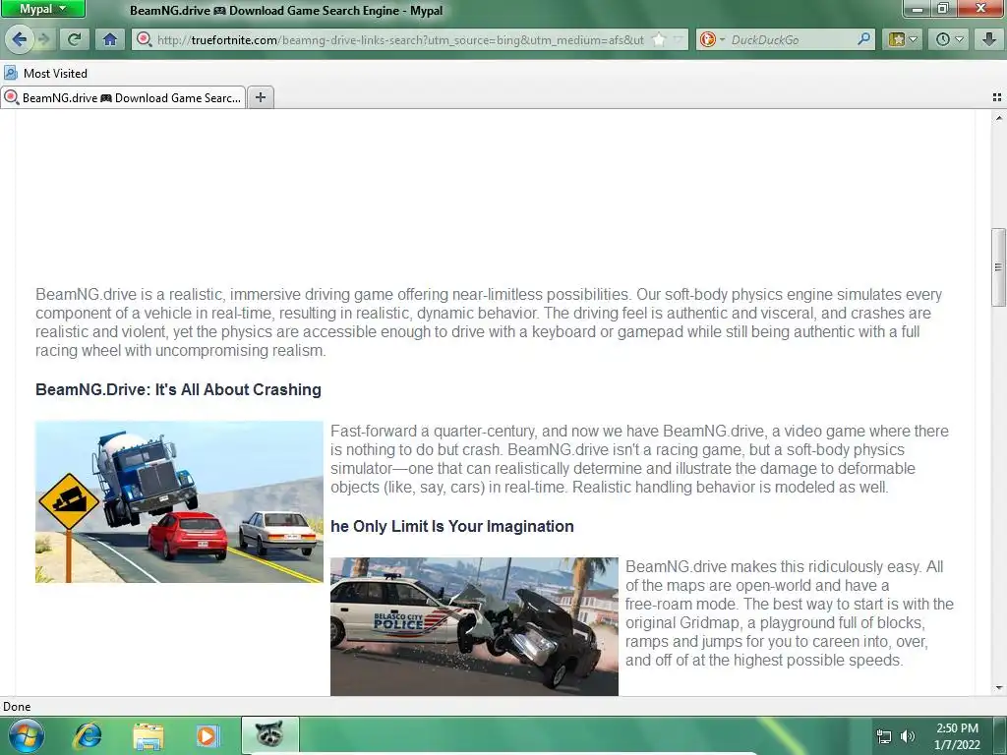Viewport: 1007px width, 755px height.
Task: Focus the truefortnite.com URL address field
Action: tap(400, 39)
